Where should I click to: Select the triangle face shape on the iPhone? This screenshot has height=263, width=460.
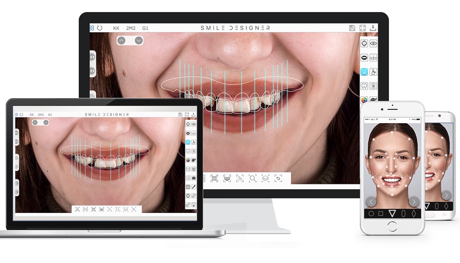[392, 213]
